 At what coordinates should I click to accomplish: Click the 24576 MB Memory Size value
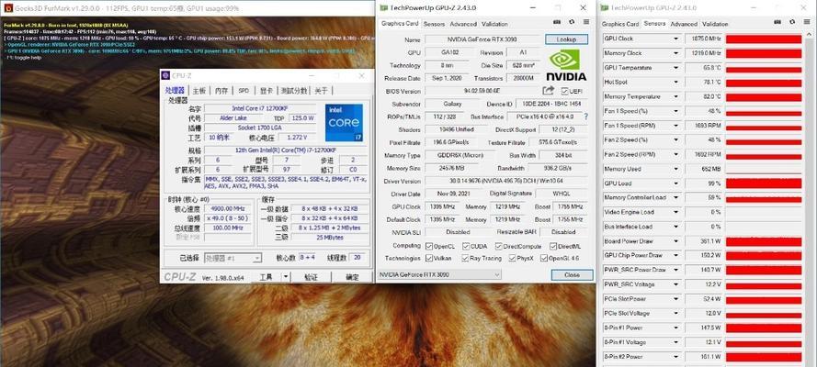(452, 169)
